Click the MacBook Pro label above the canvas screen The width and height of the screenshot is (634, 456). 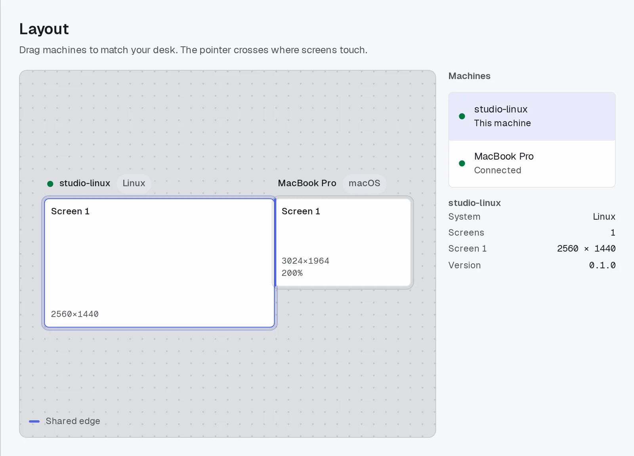(x=307, y=183)
